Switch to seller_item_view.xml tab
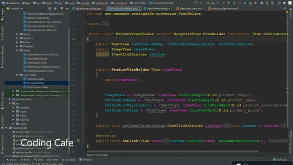 coord(190,8)
